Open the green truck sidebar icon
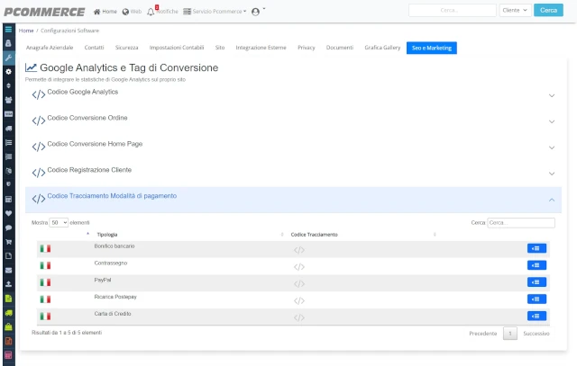Image resolution: width=577 pixels, height=366 pixels. (8, 313)
